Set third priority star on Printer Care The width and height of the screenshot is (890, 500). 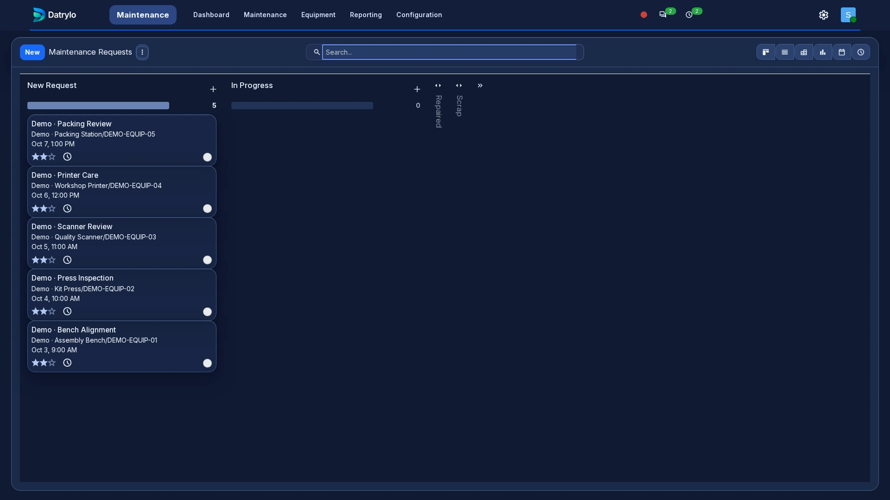52,209
